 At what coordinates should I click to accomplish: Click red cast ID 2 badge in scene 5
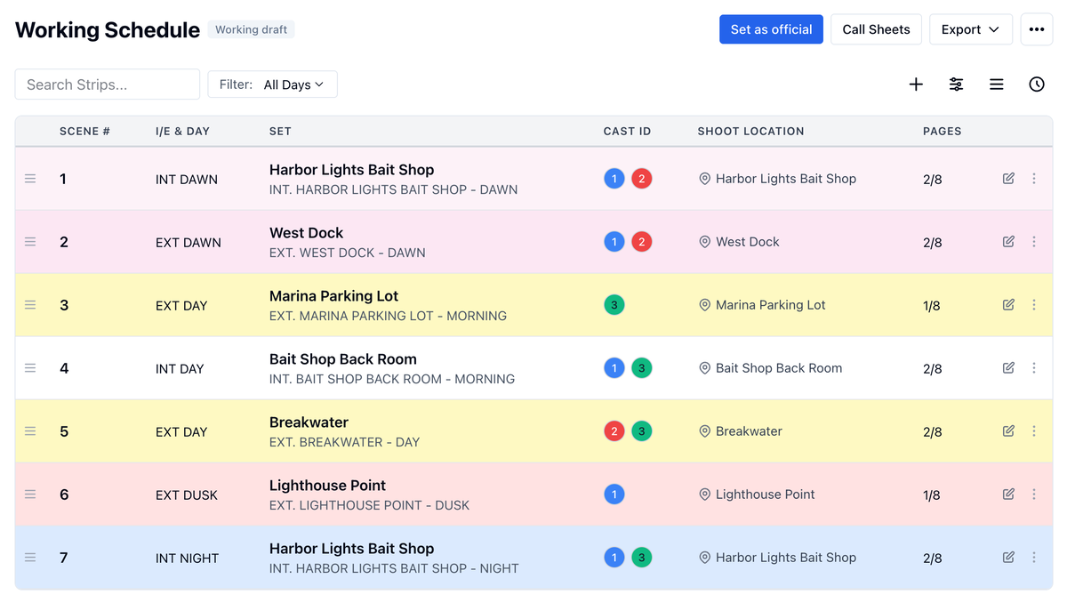tap(614, 431)
